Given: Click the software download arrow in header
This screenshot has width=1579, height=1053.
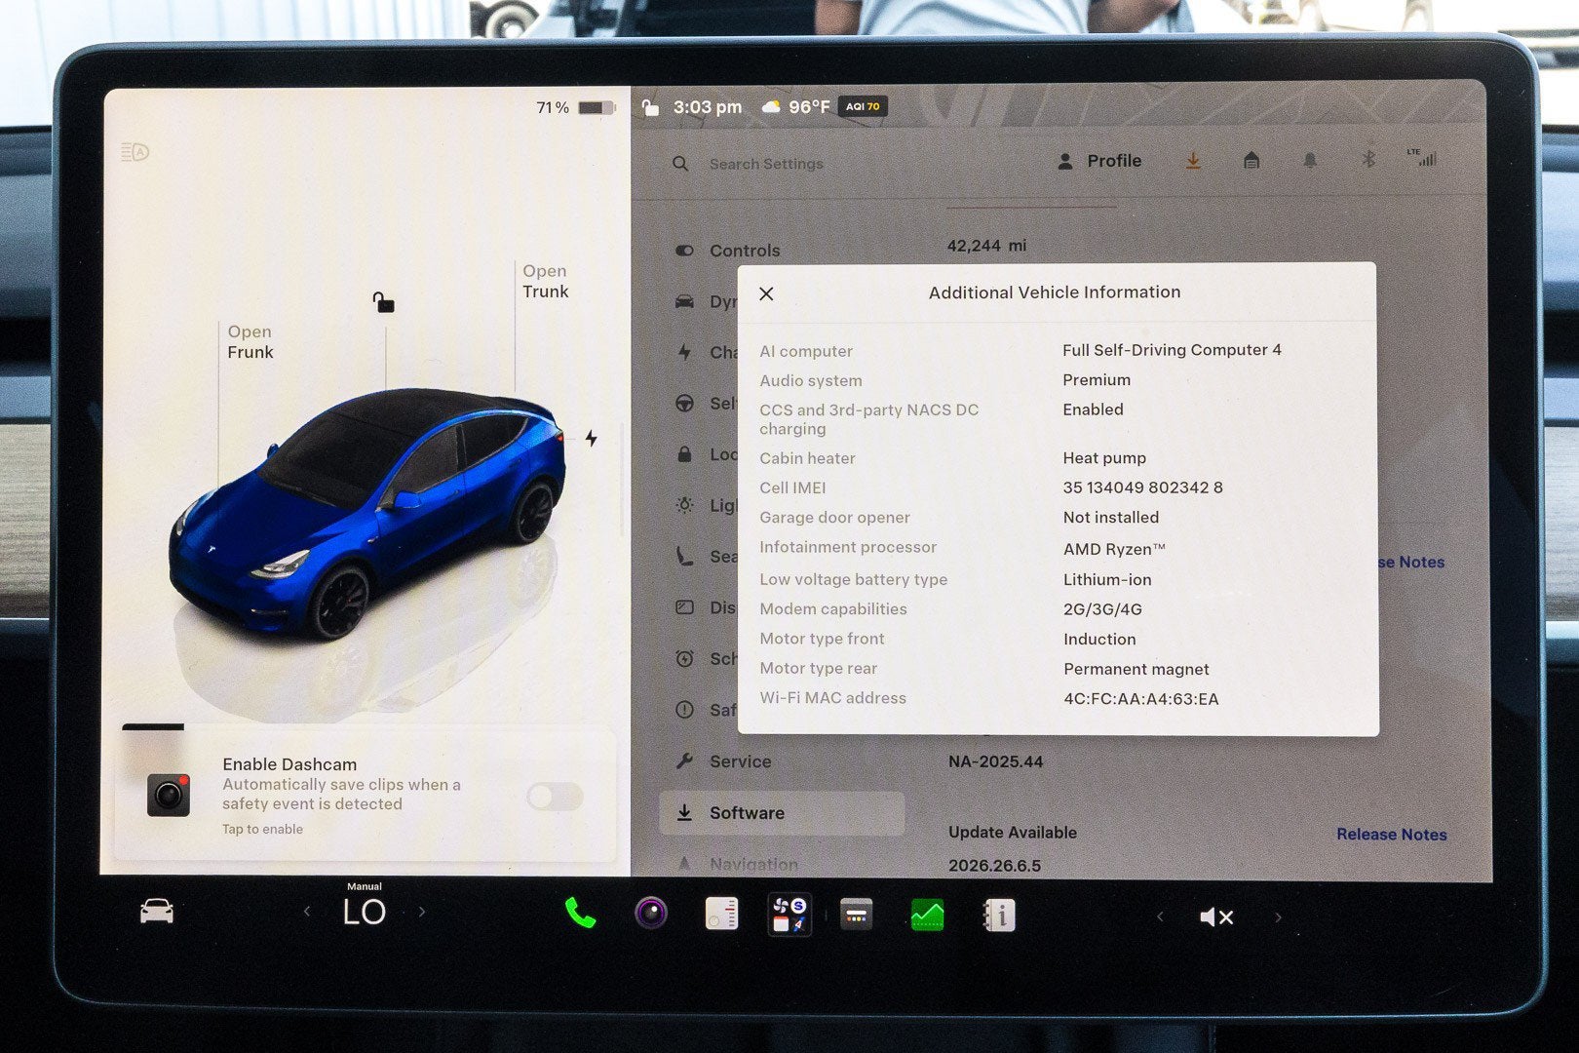Looking at the screenshot, I should pos(1193,161).
